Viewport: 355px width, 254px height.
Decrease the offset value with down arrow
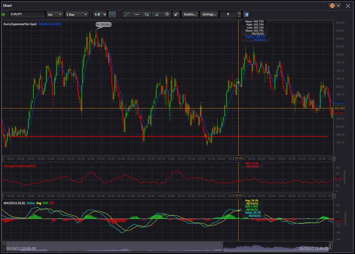click(x=239, y=16)
